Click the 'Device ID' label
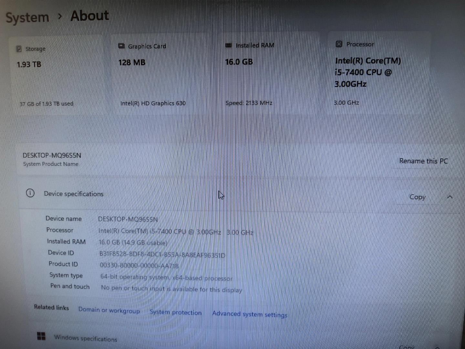Viewport: 465px width, 349px height. 61,253
